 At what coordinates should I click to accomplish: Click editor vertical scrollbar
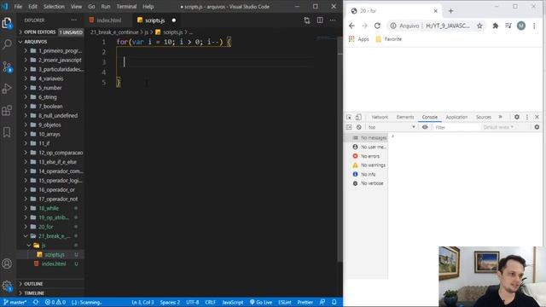pos(340,150)
